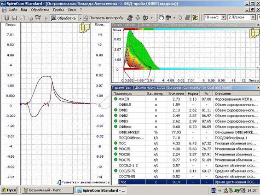Click the down arrow import icon
Image resolution: width=260 pixels, height=195 pixels.
(138, 18)
